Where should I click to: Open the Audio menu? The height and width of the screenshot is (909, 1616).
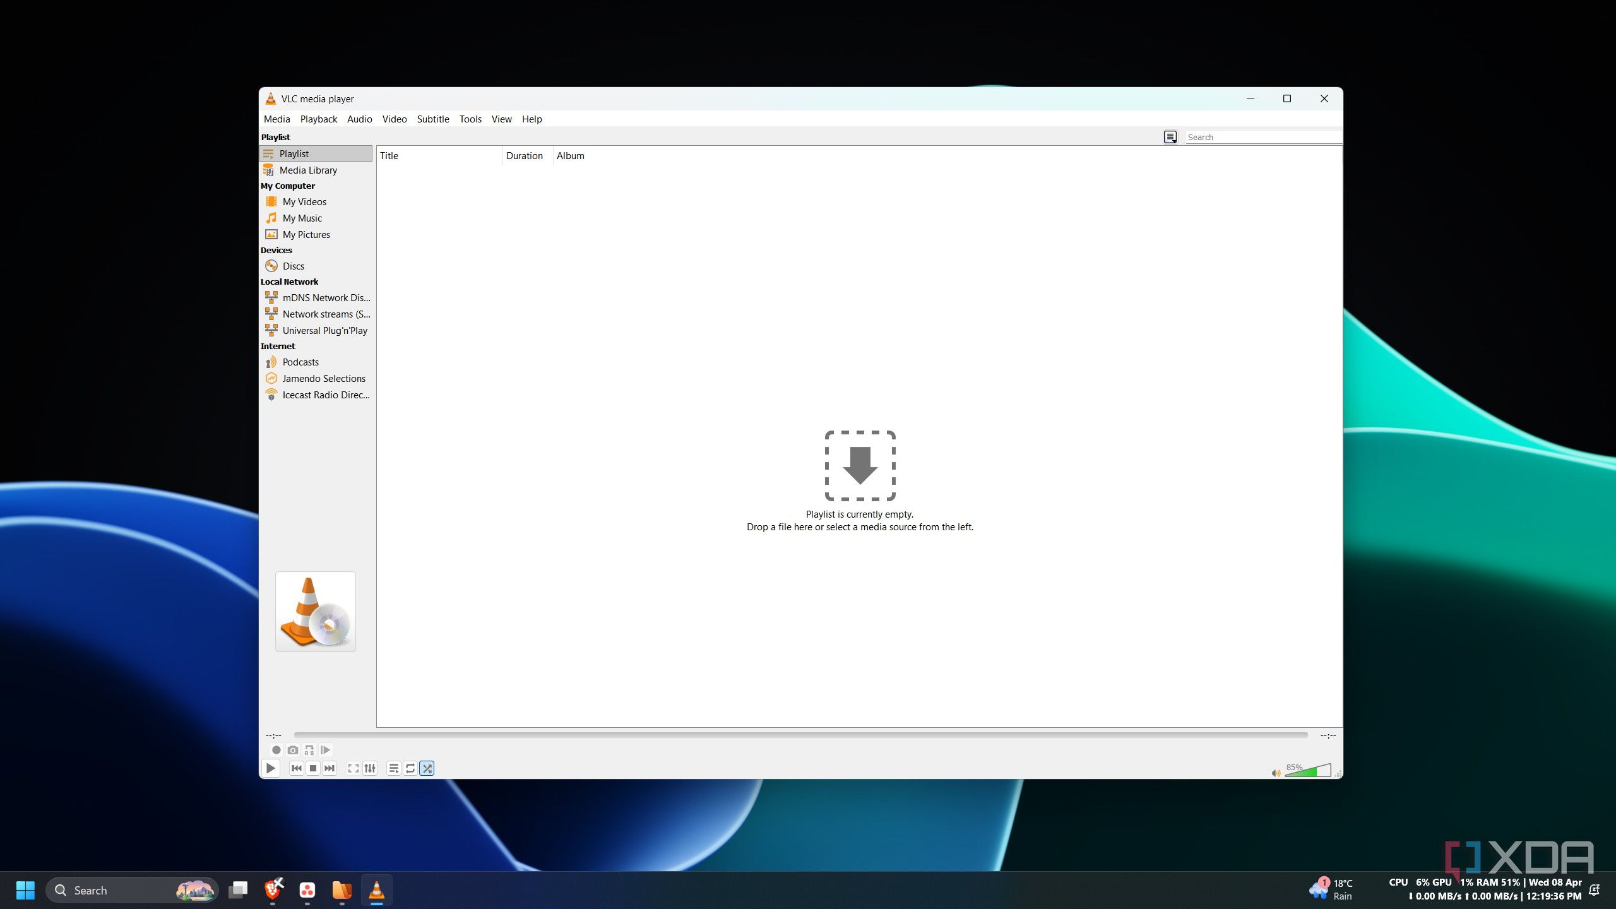[360, 119]
